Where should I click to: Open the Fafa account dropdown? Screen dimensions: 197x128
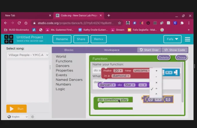172,39
